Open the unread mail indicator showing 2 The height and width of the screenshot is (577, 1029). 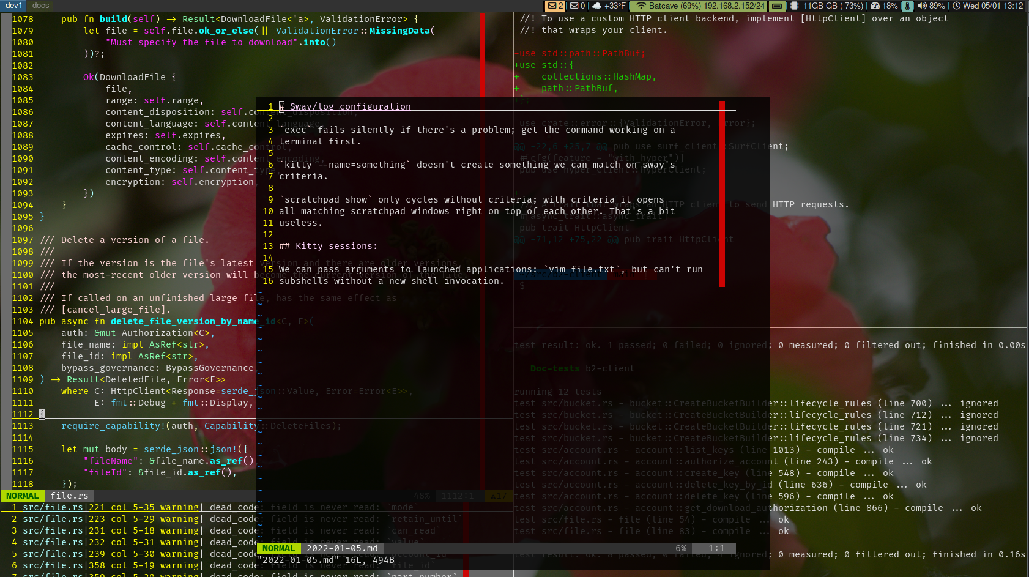point(555,6)
